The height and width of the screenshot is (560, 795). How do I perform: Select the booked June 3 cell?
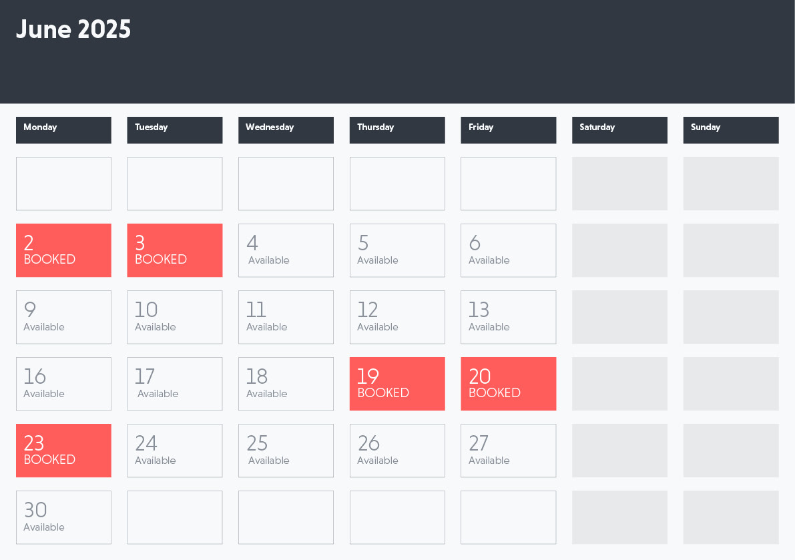[174, 250]
